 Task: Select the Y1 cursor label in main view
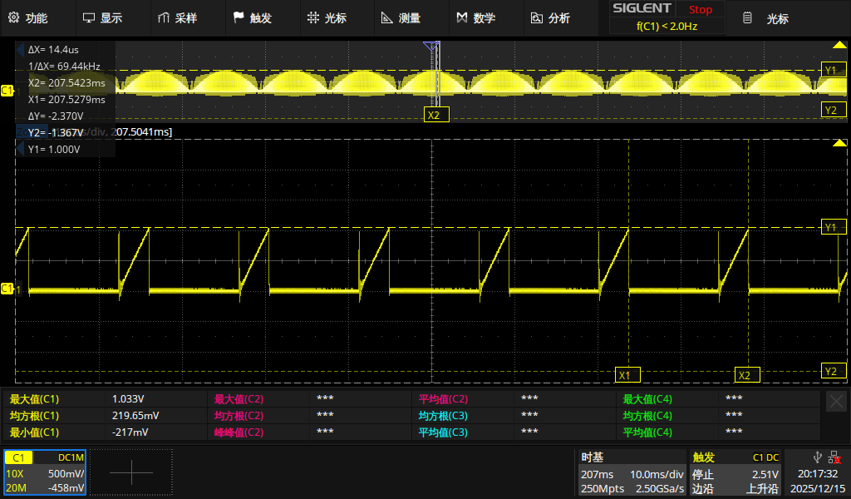click(x=833, y=227)
